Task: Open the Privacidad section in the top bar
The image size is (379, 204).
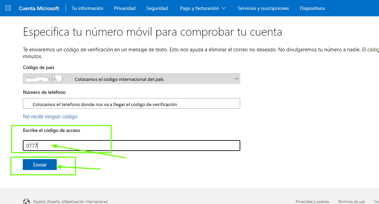Action: [125, 8]
